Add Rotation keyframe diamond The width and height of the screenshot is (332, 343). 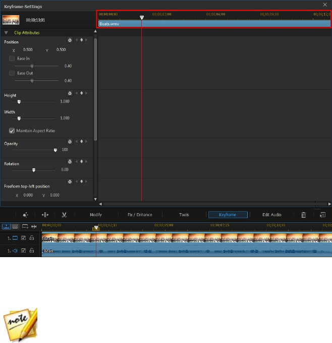click(x=81, y=162)
